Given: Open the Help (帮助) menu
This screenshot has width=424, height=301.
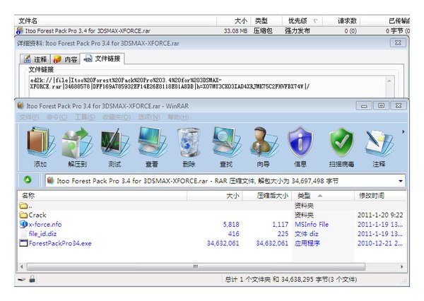Looking at the screenshot, I should click(178, 117).
